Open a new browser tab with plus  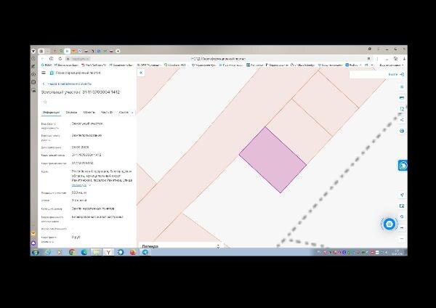tap(118, 51)
